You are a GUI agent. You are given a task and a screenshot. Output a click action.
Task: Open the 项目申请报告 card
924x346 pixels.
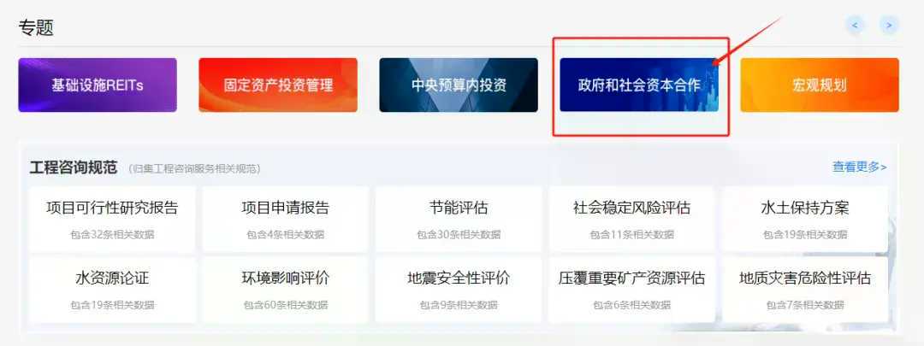(x=285, y=220)
